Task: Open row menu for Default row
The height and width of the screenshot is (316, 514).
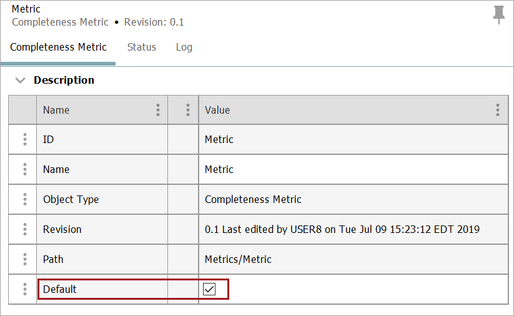Action: point(25,289)
